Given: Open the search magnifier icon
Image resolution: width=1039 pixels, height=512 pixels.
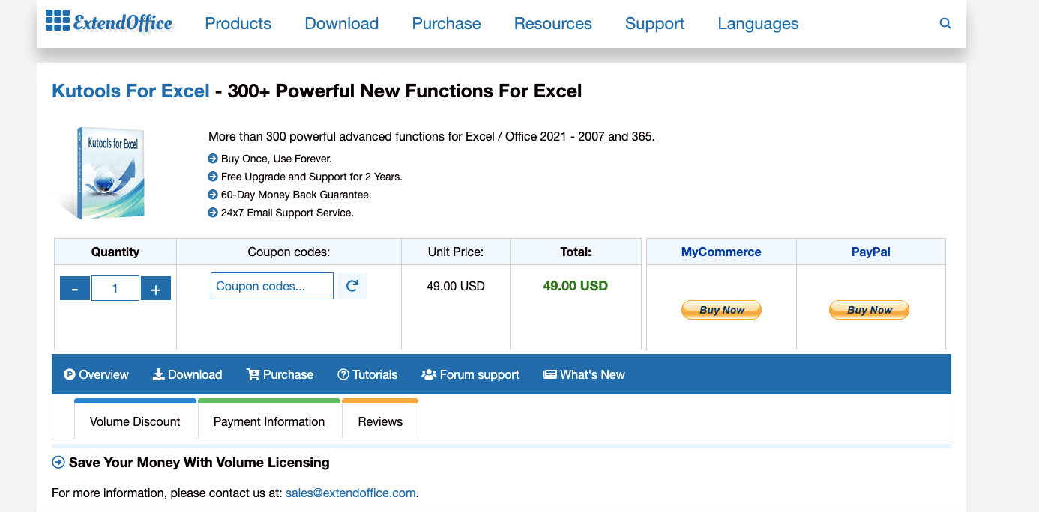Looking at the screenshot, I should pos(945,23).
